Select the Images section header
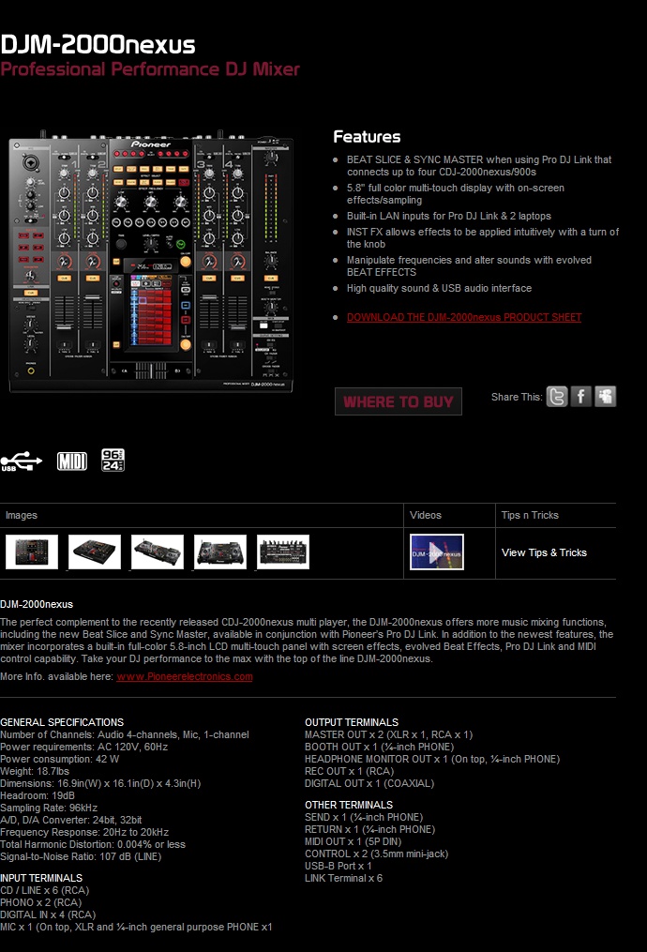Viewport: 647px width, 952px height. [x=22, y=515]
